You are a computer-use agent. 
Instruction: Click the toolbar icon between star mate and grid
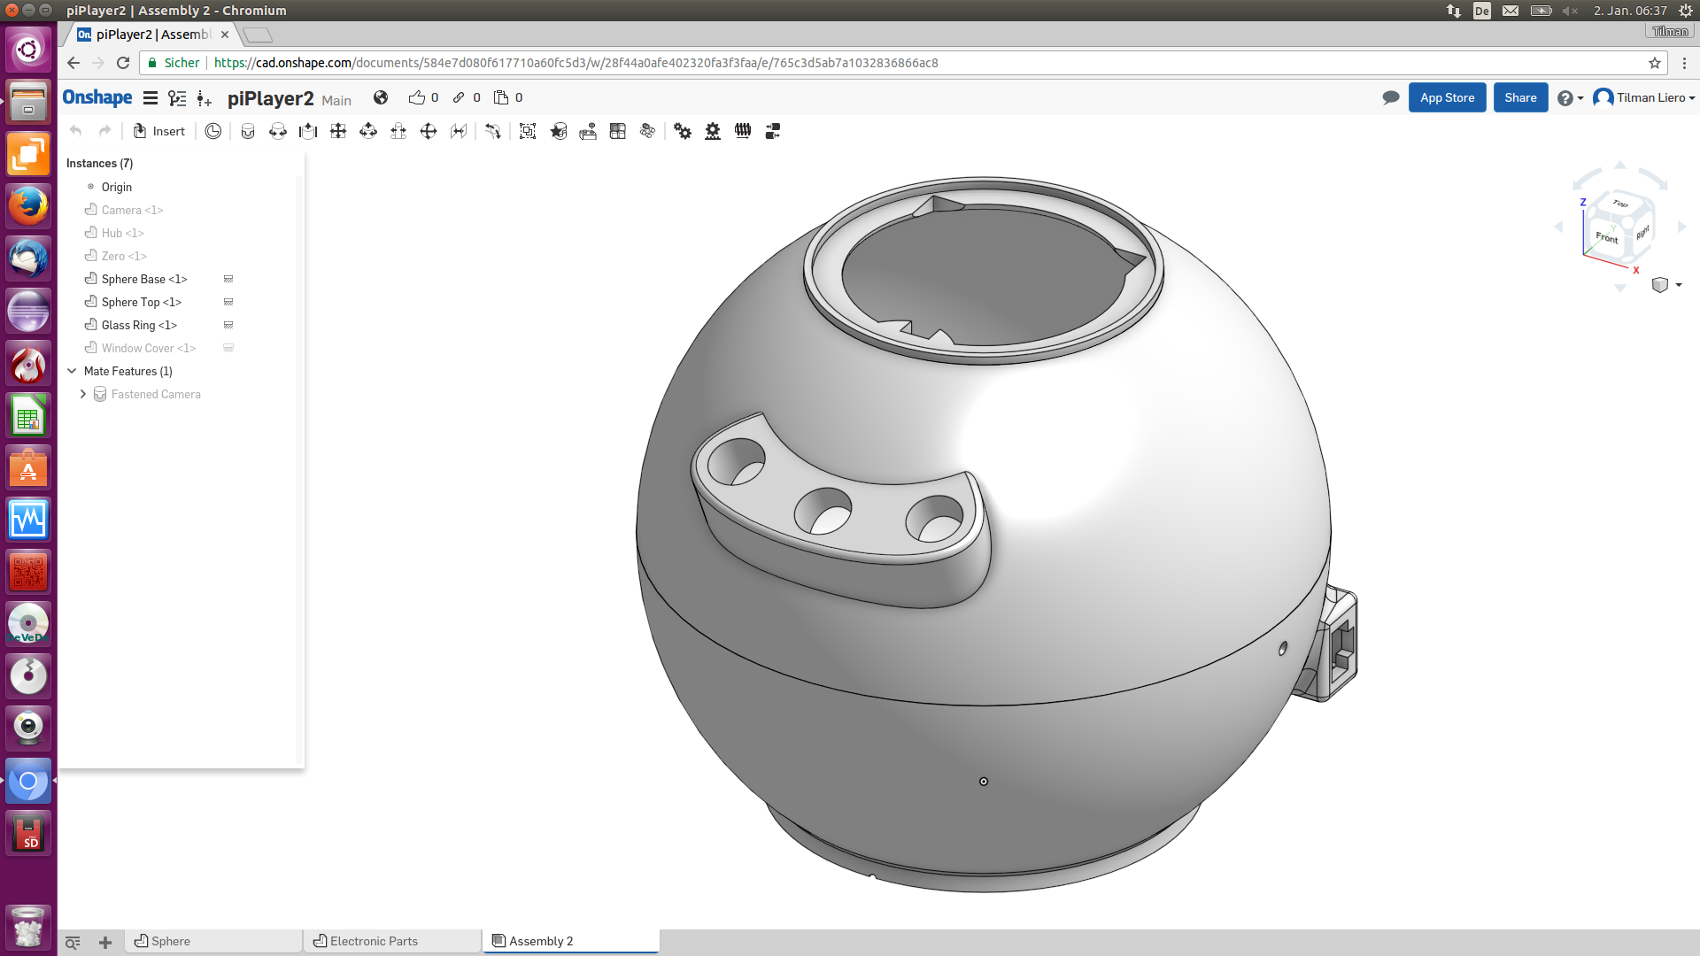(588, 131)
